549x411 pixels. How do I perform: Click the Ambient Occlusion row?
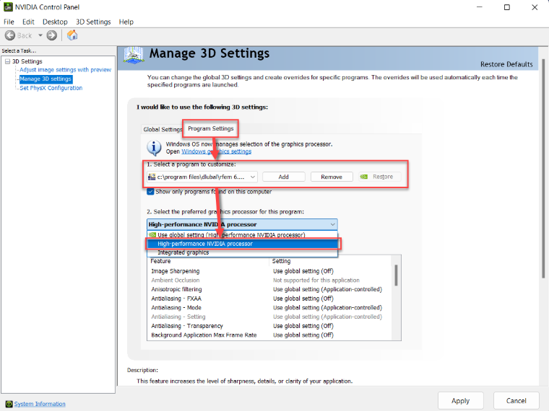click(270, 280)
